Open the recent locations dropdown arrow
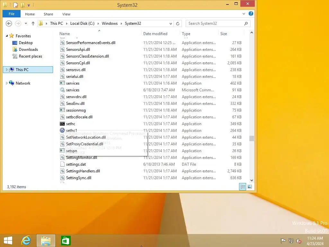The width and height of the screenshot is (329, 247). tap(26, 23)
